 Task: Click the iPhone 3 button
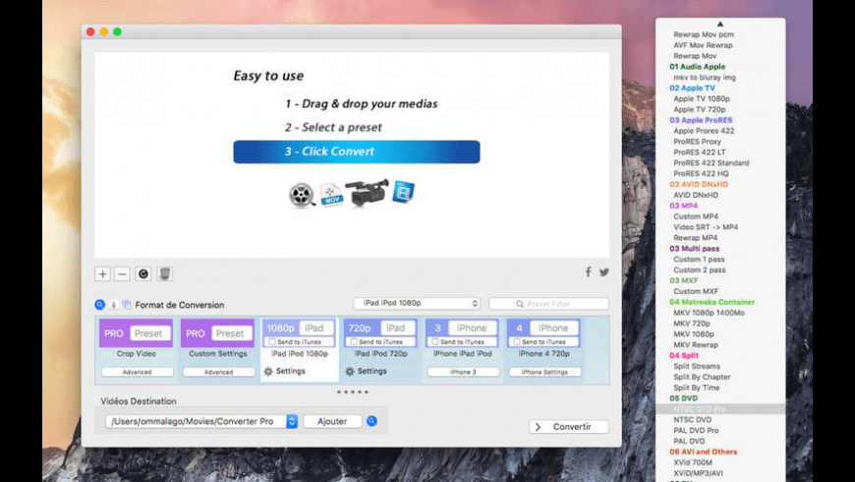pos(463,372)
